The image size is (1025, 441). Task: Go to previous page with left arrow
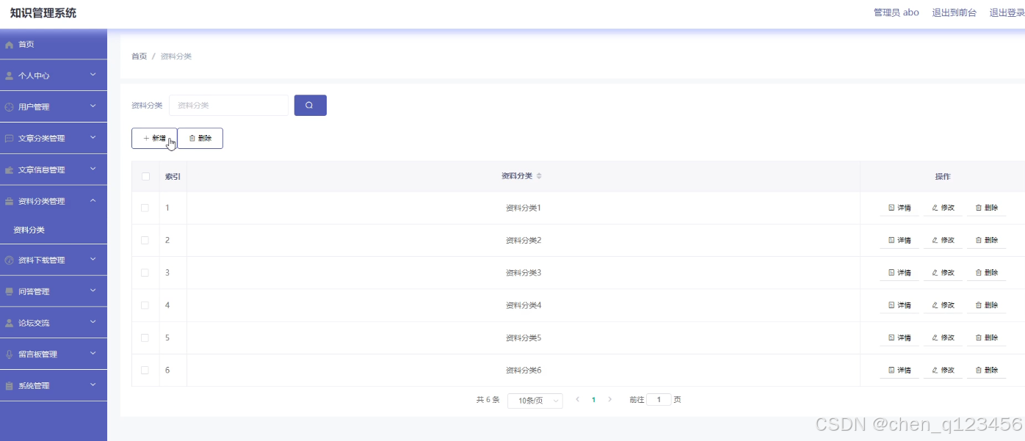click(577, 400)
